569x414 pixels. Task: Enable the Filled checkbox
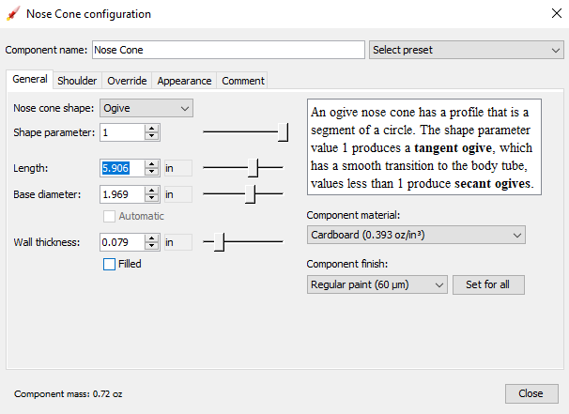[110, 264]
